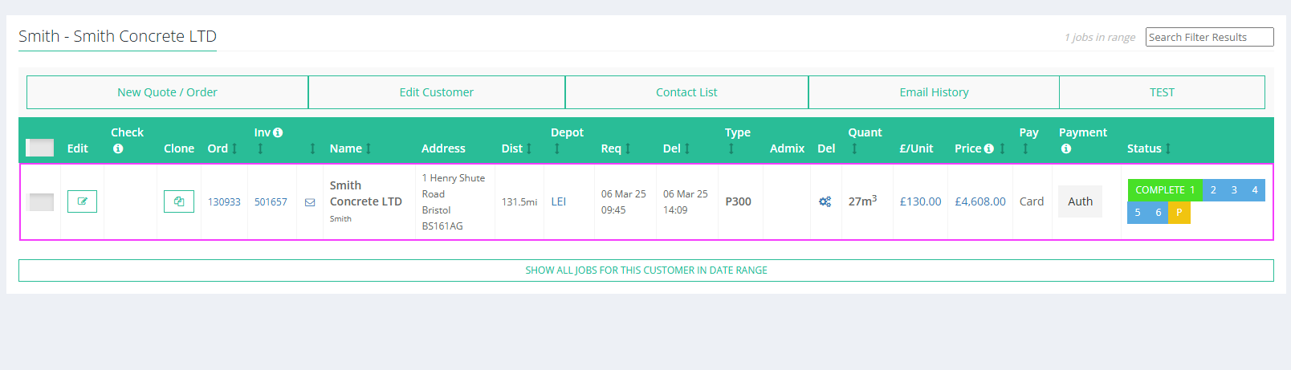
Task: Open the Email History tab
Action: click(934, 92)
